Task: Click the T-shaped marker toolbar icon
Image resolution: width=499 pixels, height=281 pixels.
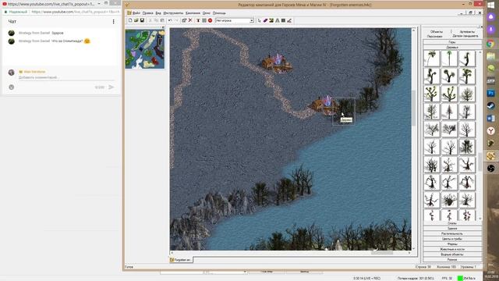Action: tap(198, 20)
